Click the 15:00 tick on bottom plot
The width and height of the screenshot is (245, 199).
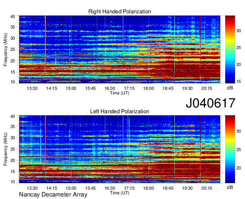pyautogui.click(x=71, y=188)
